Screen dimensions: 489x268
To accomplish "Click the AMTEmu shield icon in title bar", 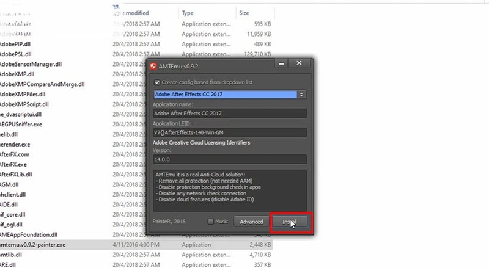I will (153, 67).
